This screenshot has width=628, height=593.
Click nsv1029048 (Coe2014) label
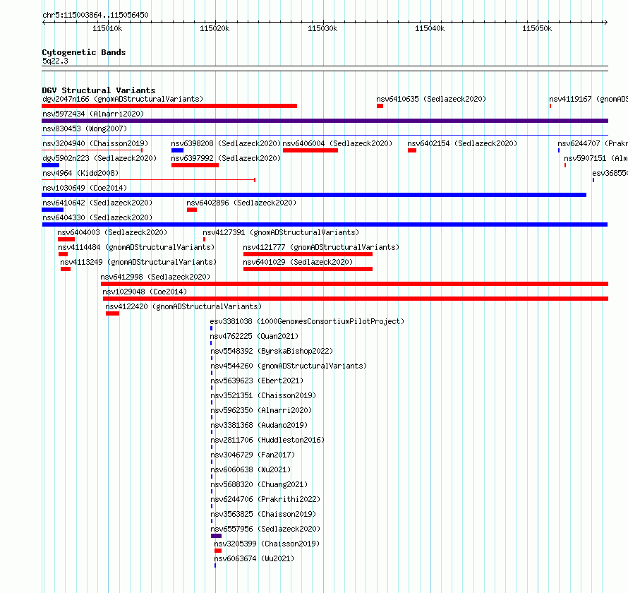point(145,292)
